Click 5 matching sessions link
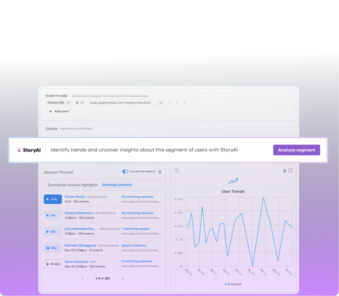 click(x=137, y=261)
